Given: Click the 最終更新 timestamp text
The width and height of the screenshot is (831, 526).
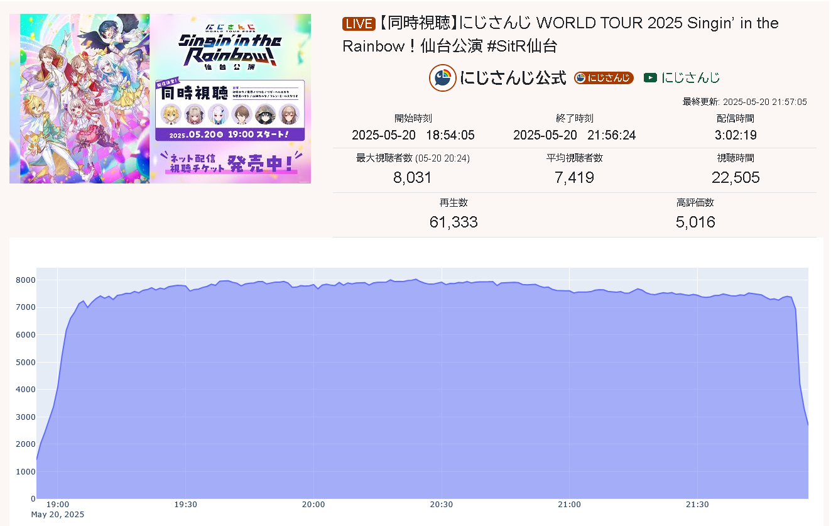Looking at the screenshot, I should 745,102.
